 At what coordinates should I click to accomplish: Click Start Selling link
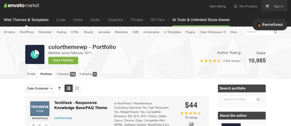[x=218, y=6]
